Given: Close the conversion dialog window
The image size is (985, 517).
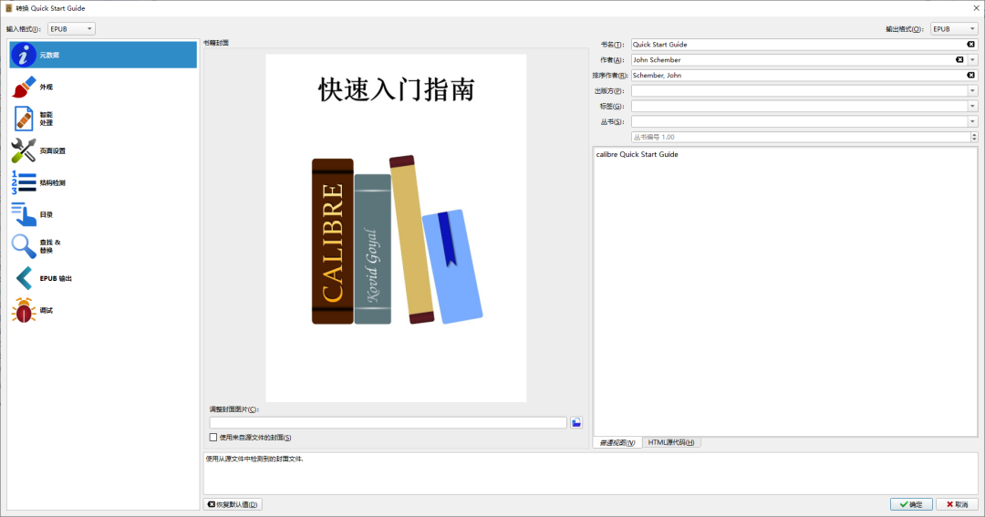Looking at the screenshot, I should [x=976, y=8].
